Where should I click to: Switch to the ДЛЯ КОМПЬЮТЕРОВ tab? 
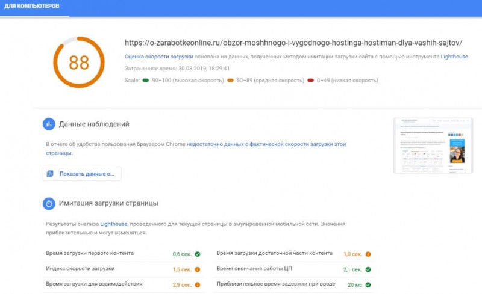pos(32,6)
